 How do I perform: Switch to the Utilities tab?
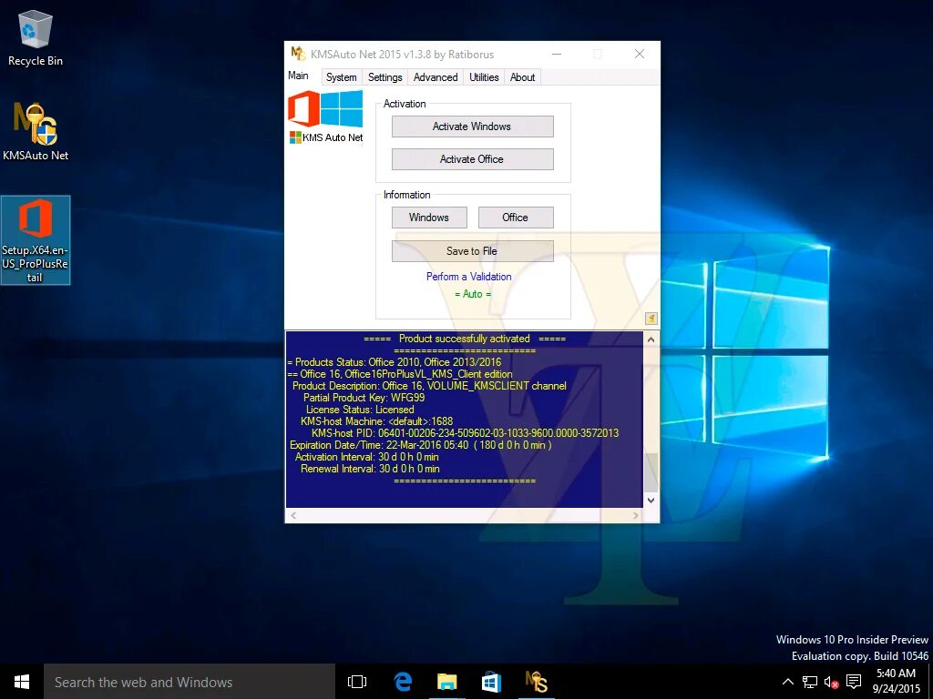[x=484, y=77]
